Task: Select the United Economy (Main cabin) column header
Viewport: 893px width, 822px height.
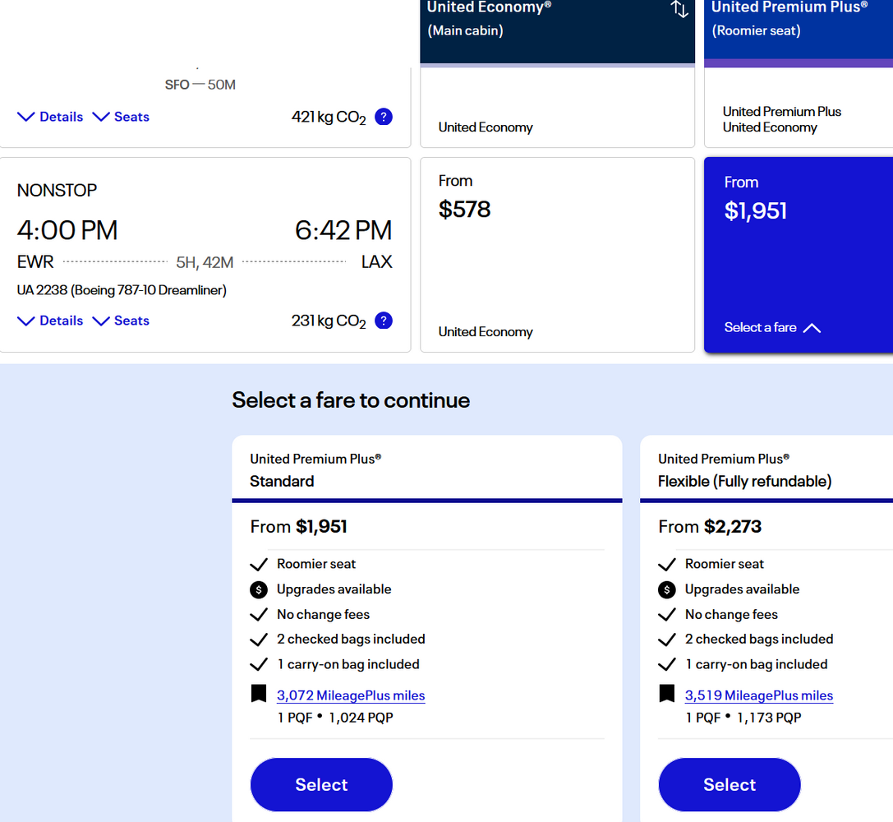Action: 558,31
